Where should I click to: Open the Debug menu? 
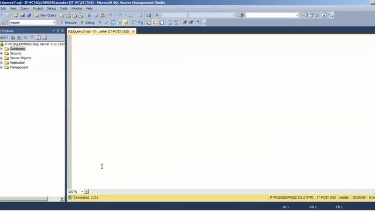[51, 8]
